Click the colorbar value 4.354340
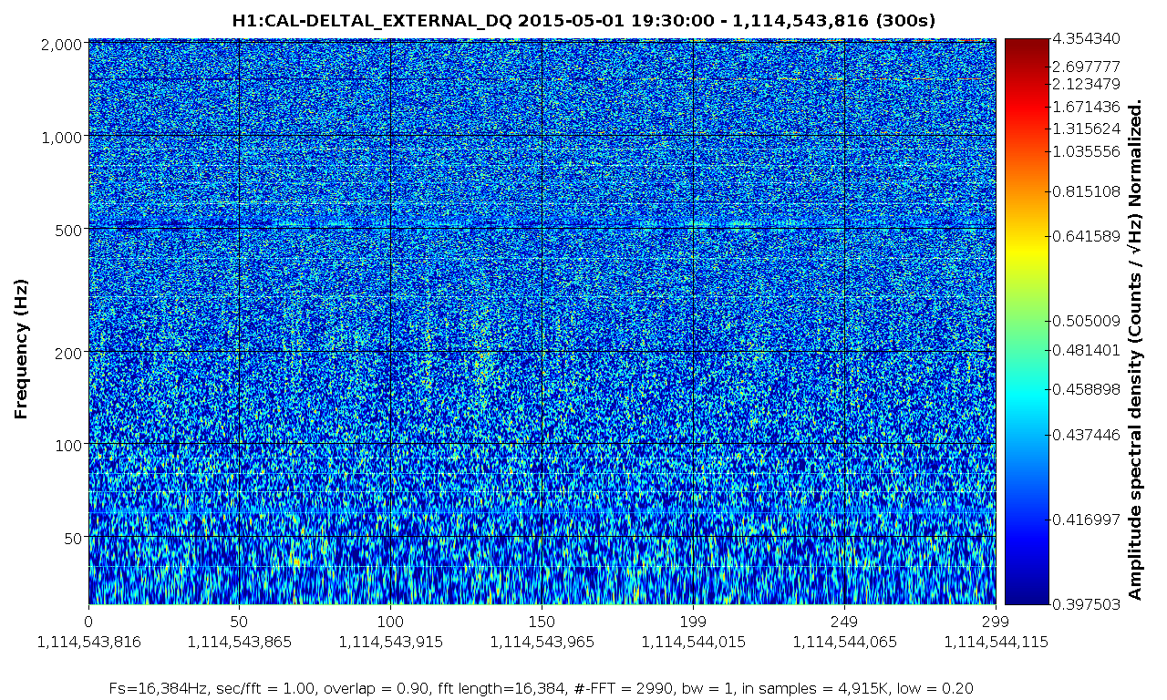Viewport: 1167px width, 700px height. 1085,39
